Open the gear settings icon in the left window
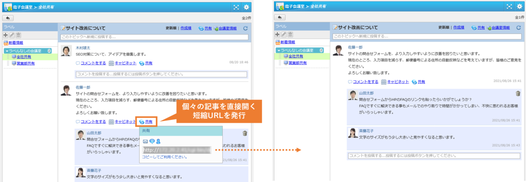 (x=246, y=7)
